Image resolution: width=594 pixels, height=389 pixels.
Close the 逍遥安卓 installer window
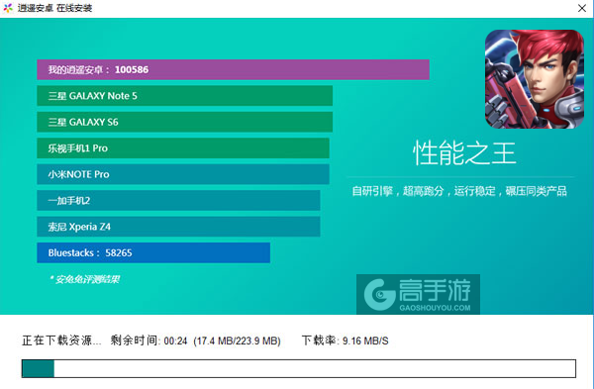tap(582, 8)
